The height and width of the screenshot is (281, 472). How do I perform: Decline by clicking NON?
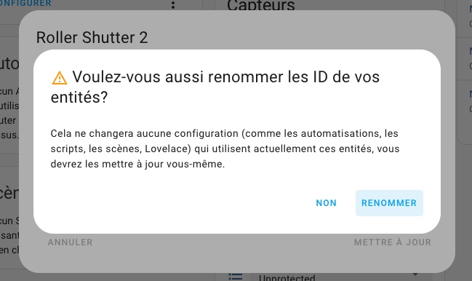click(x=327, y=203)
